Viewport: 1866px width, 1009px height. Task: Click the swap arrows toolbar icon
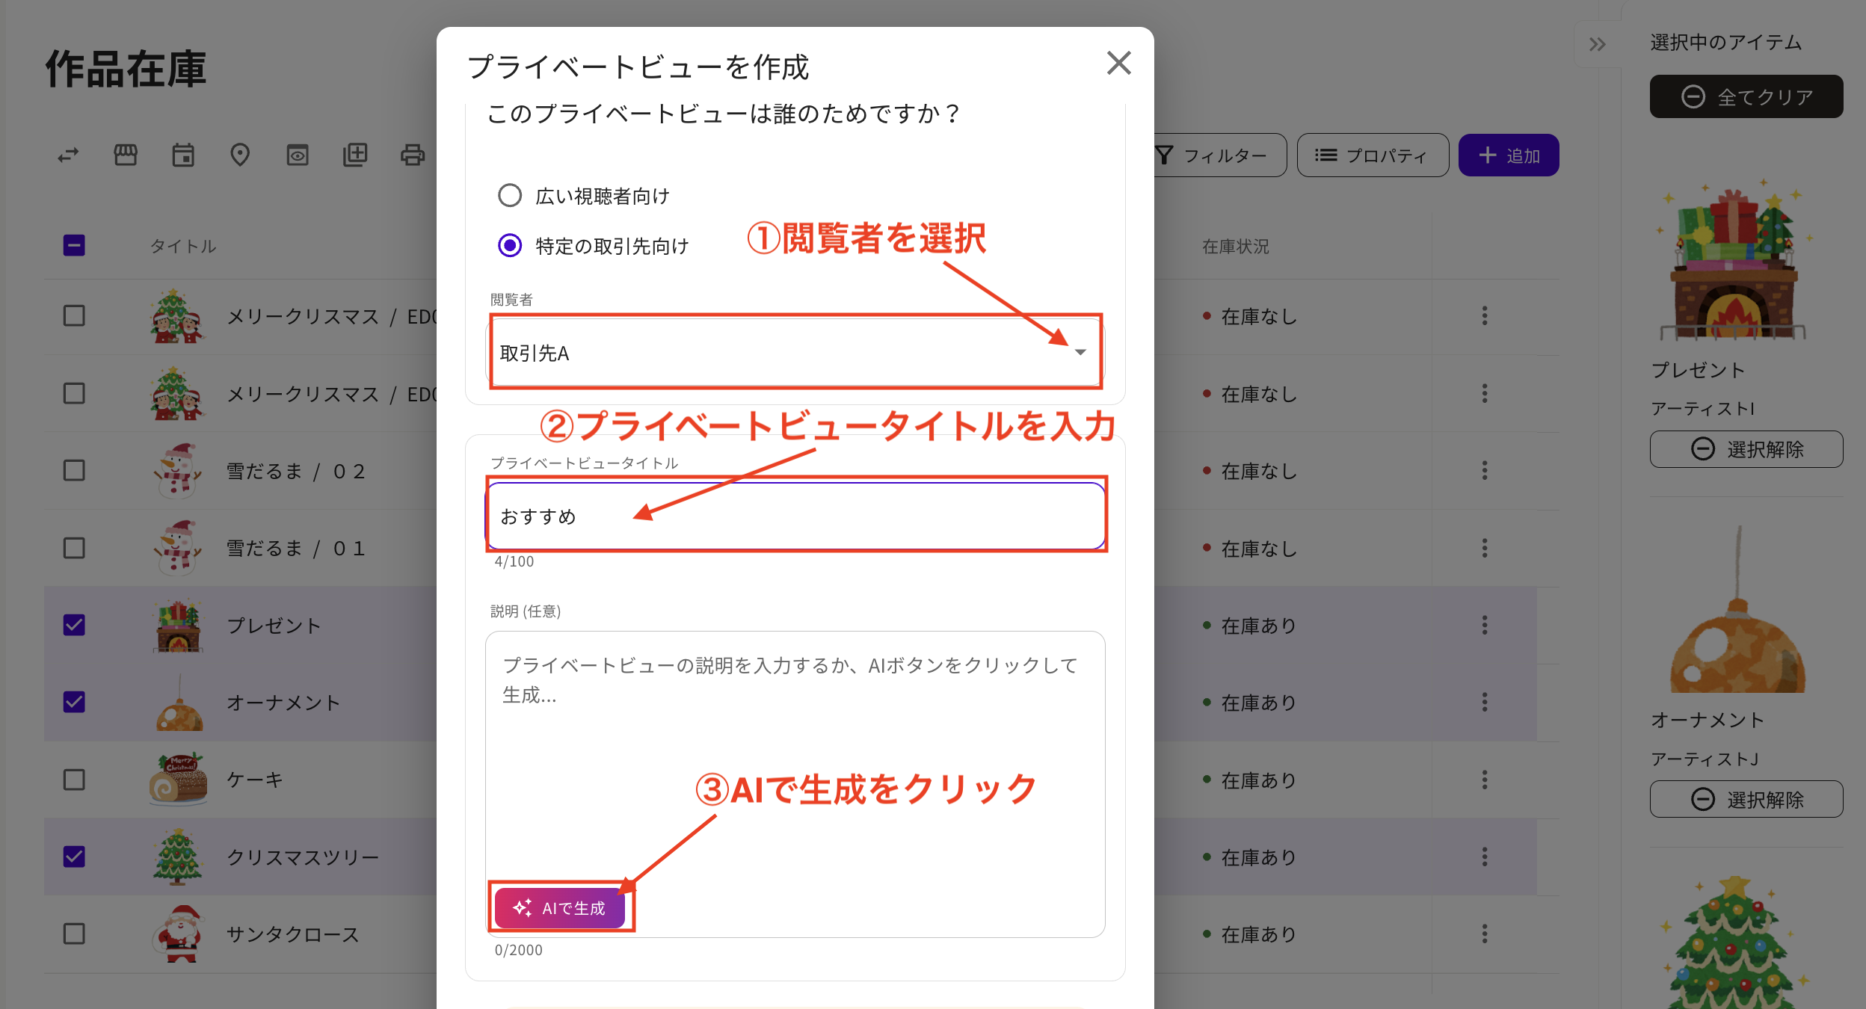(68, 155)
